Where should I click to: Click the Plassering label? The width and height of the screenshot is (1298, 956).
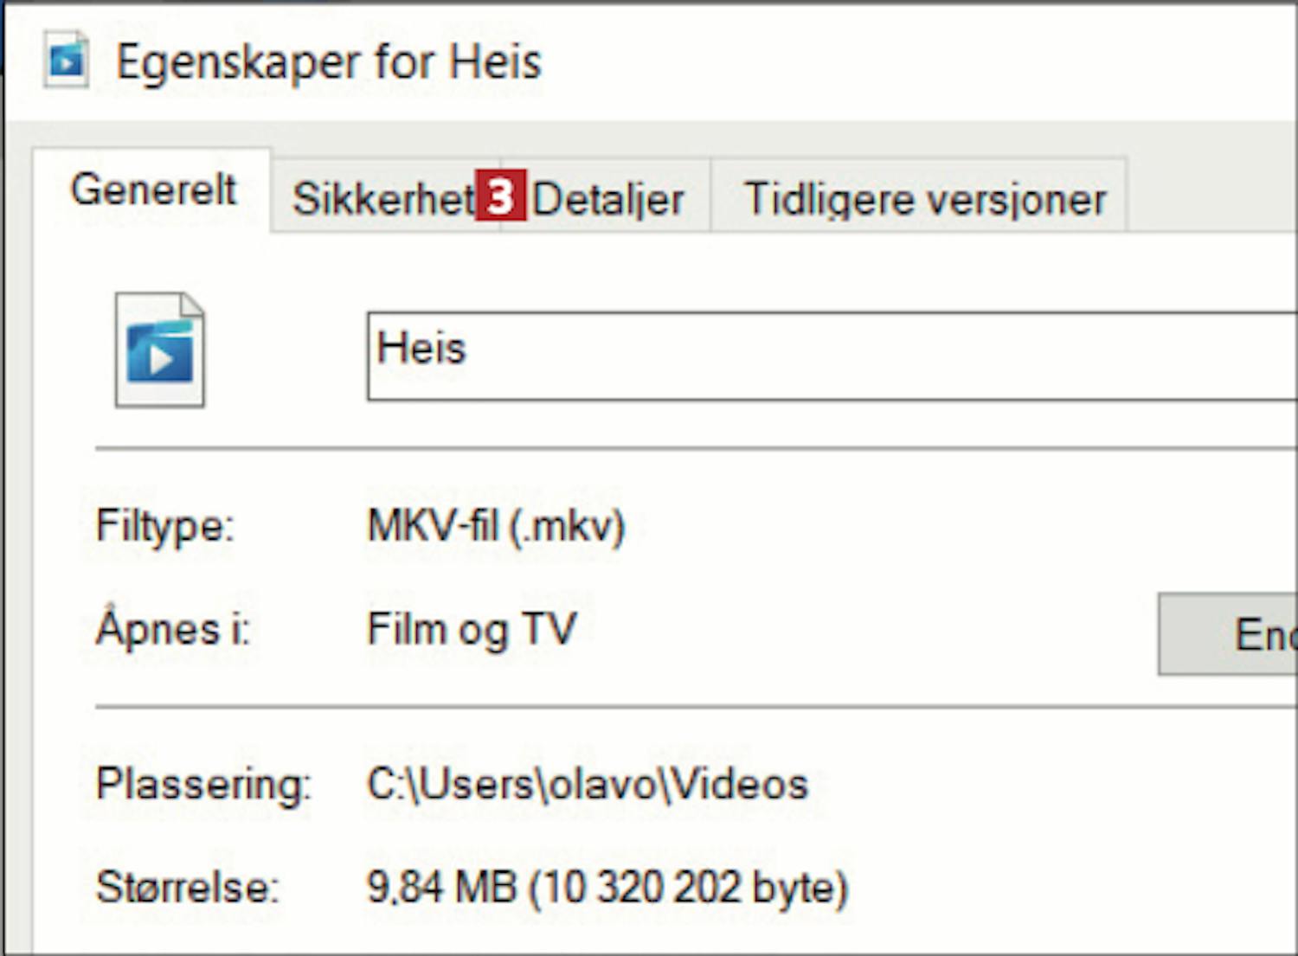tap(203, 785)
